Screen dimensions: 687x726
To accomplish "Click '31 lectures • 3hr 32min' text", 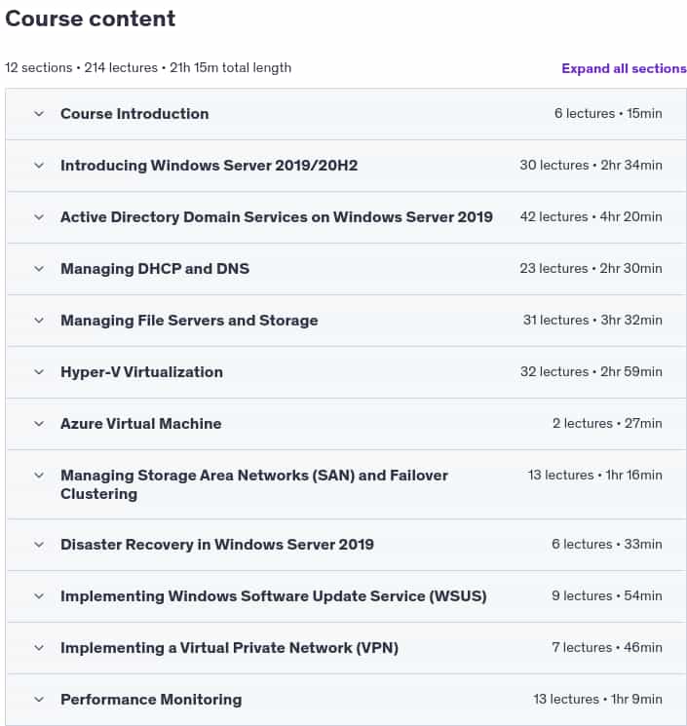I will coord(592,320).
